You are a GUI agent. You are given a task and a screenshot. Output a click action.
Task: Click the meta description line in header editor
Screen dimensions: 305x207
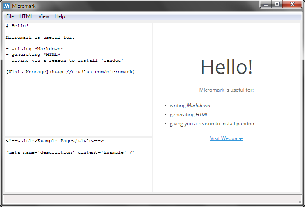pos(70,152)
